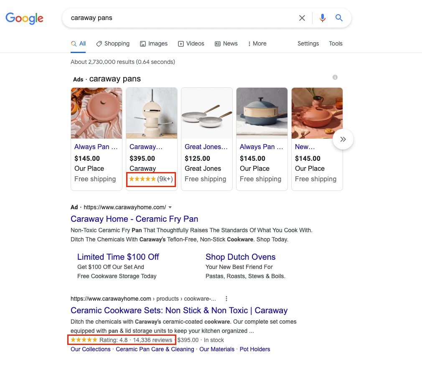Click the New... $145.00 ad title

click(305, 147)
